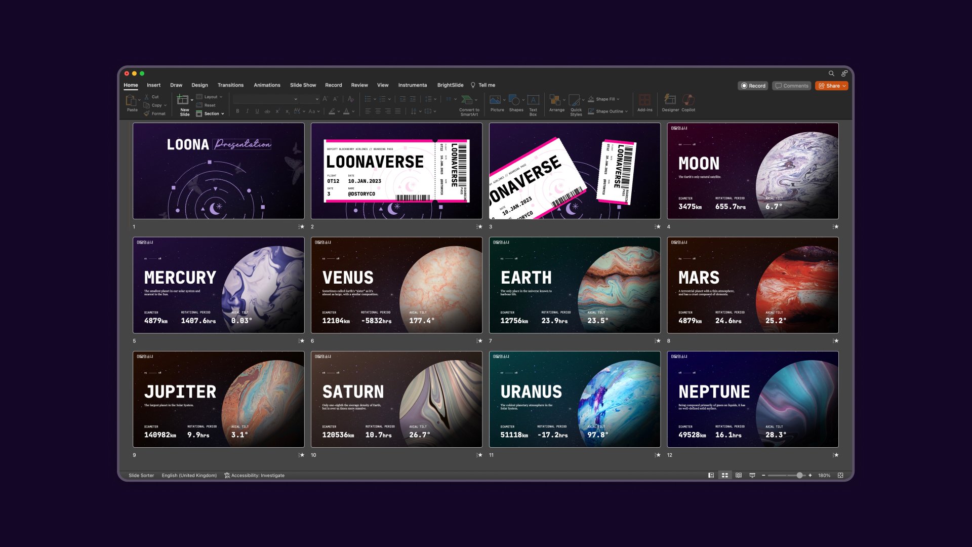Switch to the Slide Show tab

point(303,85)
